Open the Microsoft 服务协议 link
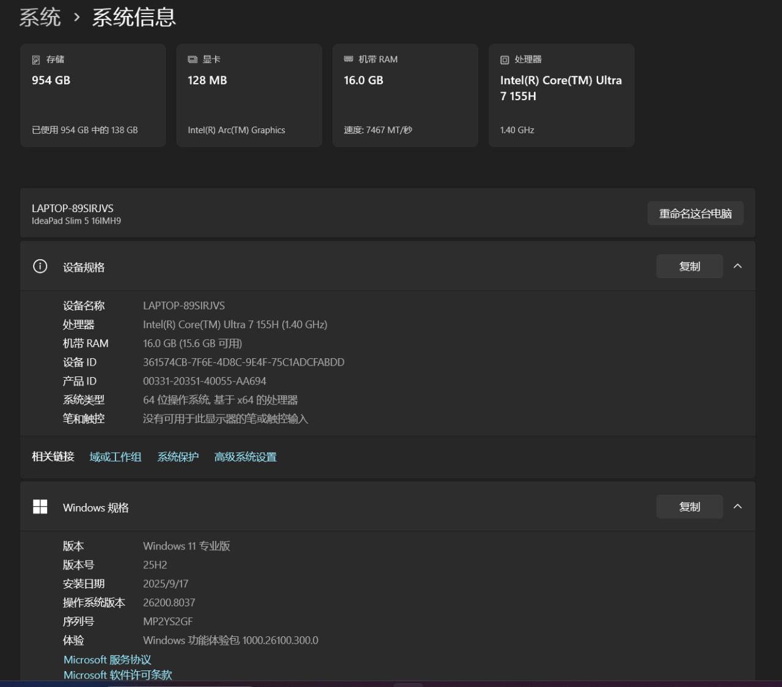782x687 pixels. click(x=108, y=659)
